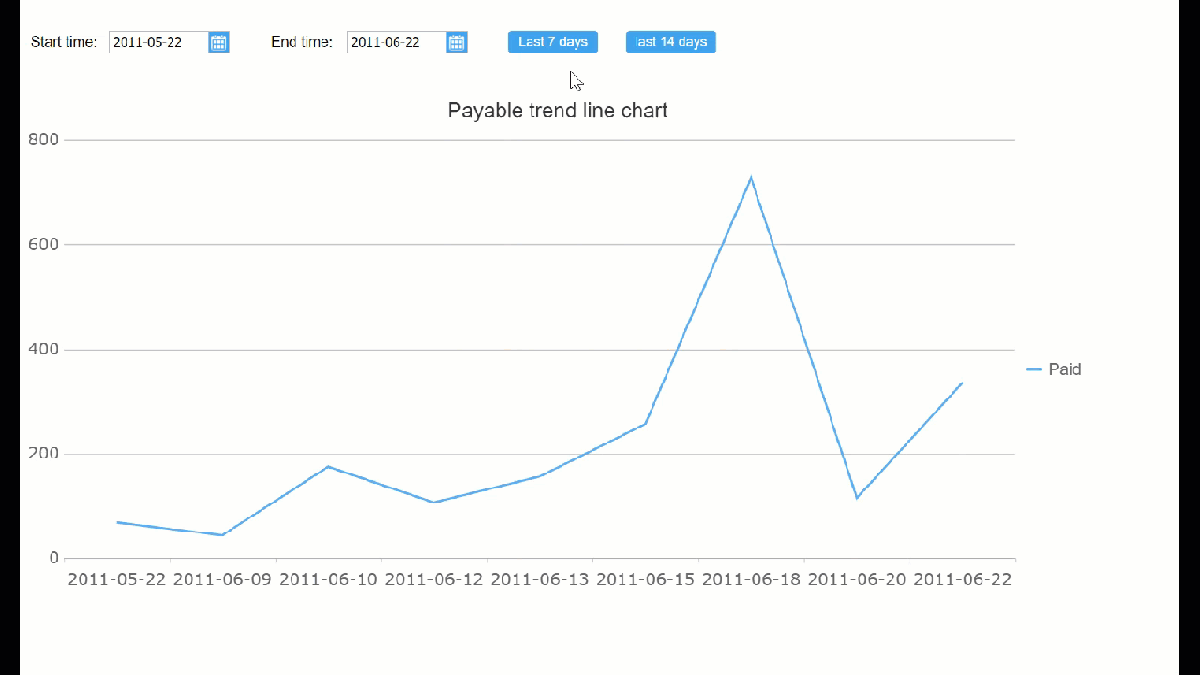Click the blue Paid legend line marker
This screenshot has height=675, width=1200.
click(x=1034, y=370)
